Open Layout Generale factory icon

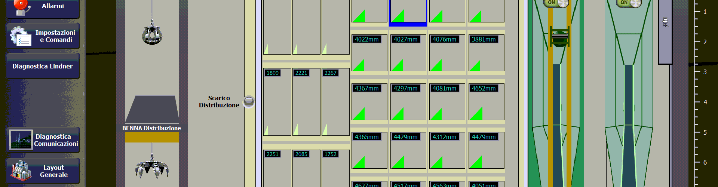click(x=21, y=171)
